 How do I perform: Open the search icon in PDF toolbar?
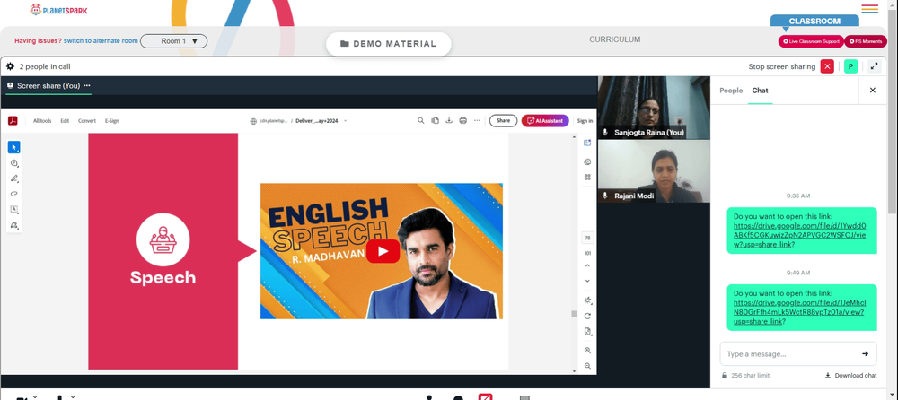coord(421,121)
